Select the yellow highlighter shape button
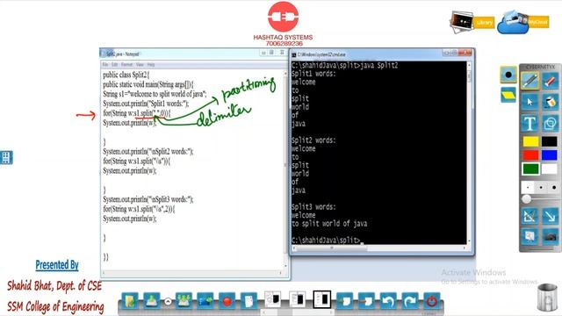 tap(508, 95)
